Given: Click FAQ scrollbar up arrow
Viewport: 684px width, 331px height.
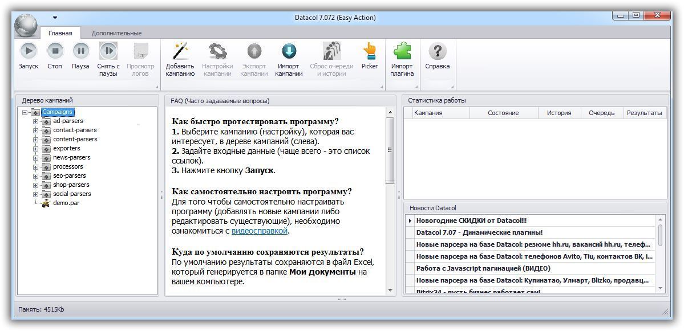Looking at the screenshot, I should (390, 113).
